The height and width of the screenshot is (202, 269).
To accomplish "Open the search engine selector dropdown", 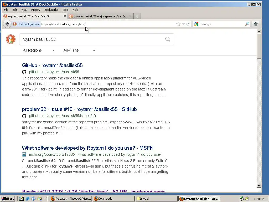I will click(x=197, y=24).
